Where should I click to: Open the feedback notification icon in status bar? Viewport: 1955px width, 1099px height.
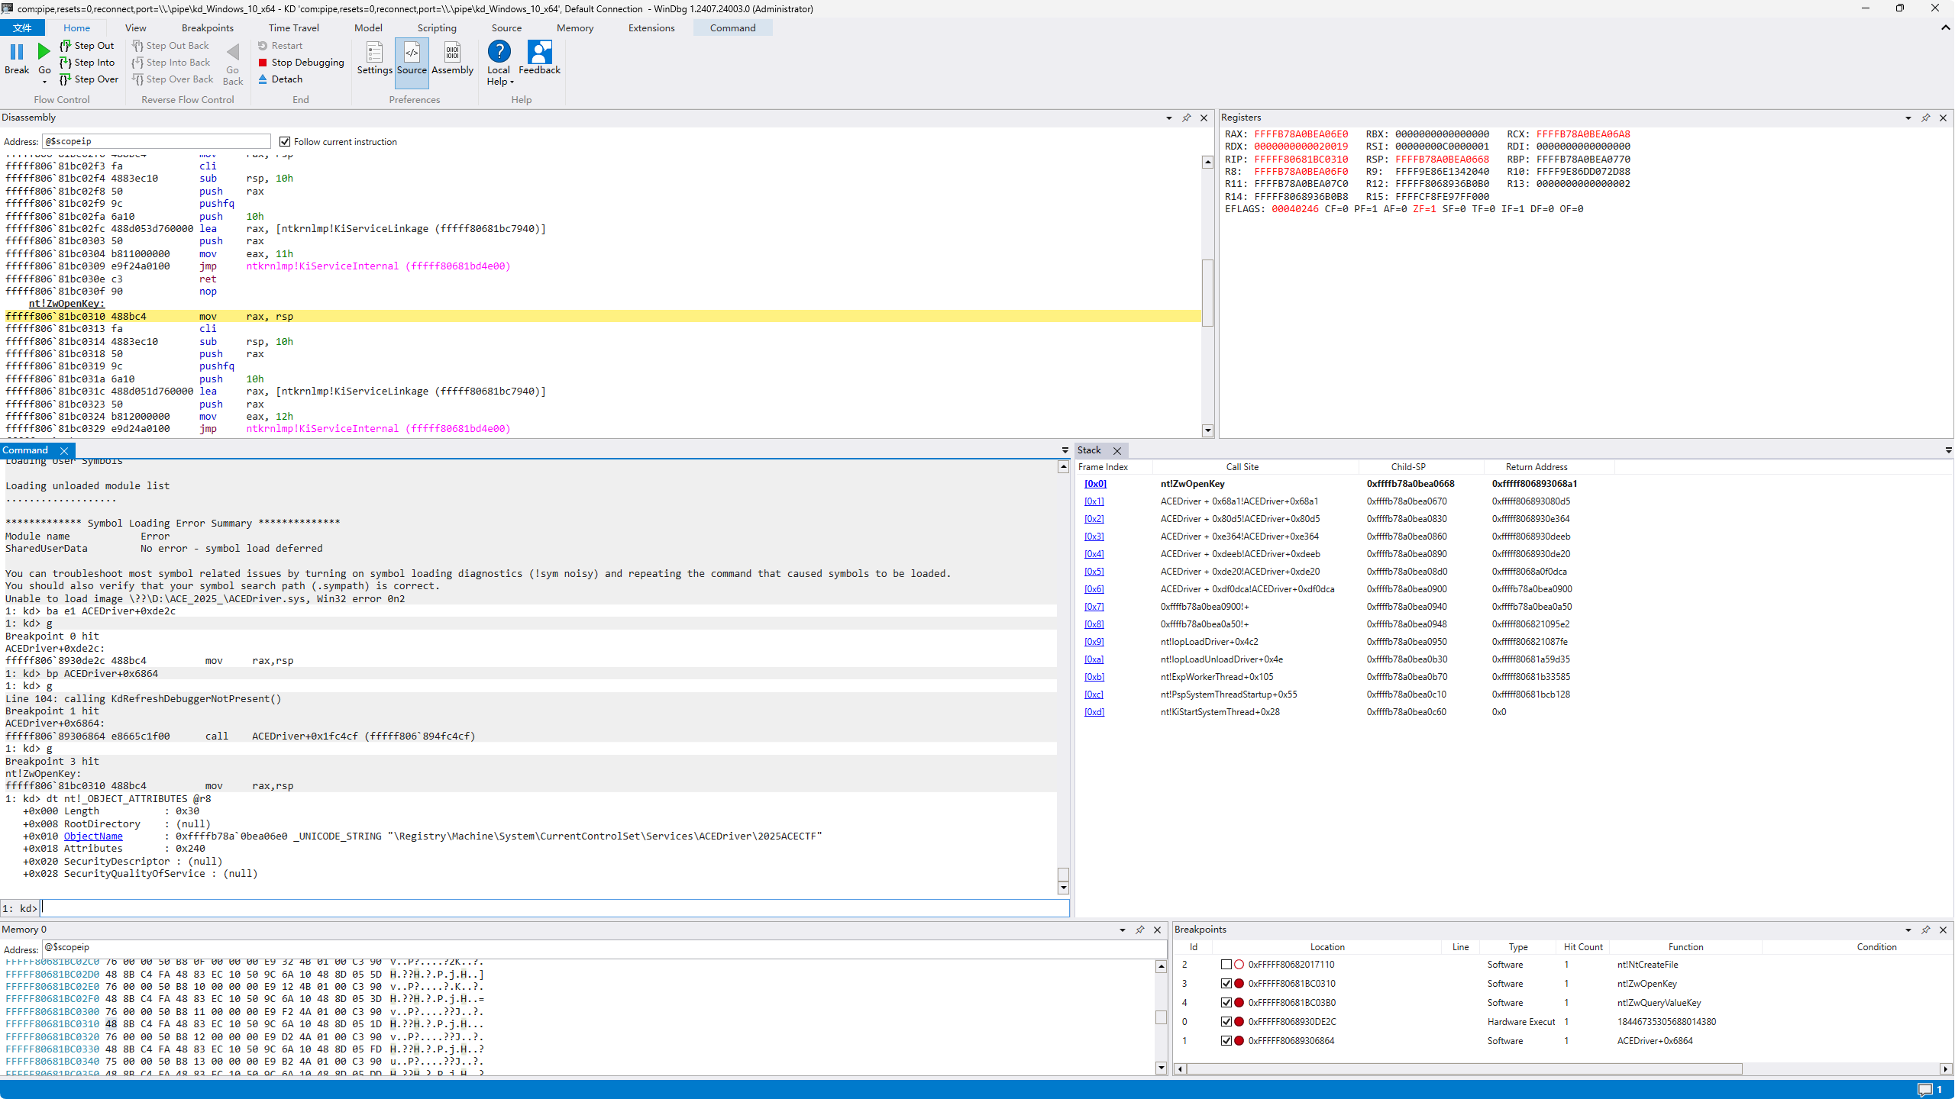coord(1925,1090)
